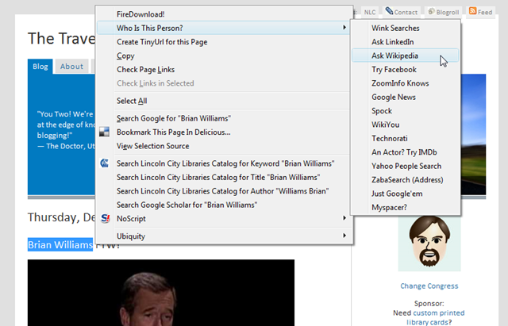The width and height of the screenshot is (508, 326).
Task: Open the Who Is This Person? submenu arrow
Action: tap(344, 28)
